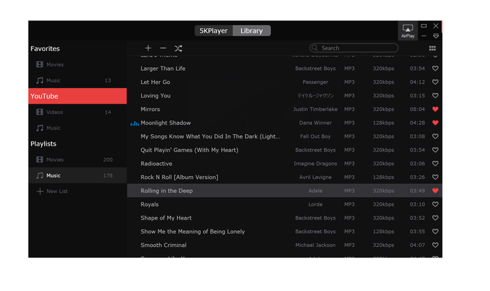Favorite the Rock N Roll heart
Viewport: 490px width, 291px height.
pyautogui.click(x=435, y=177)
